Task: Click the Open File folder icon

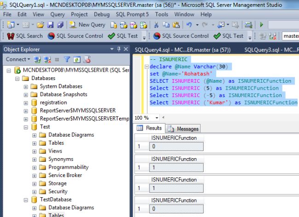Action: (40, 25)
